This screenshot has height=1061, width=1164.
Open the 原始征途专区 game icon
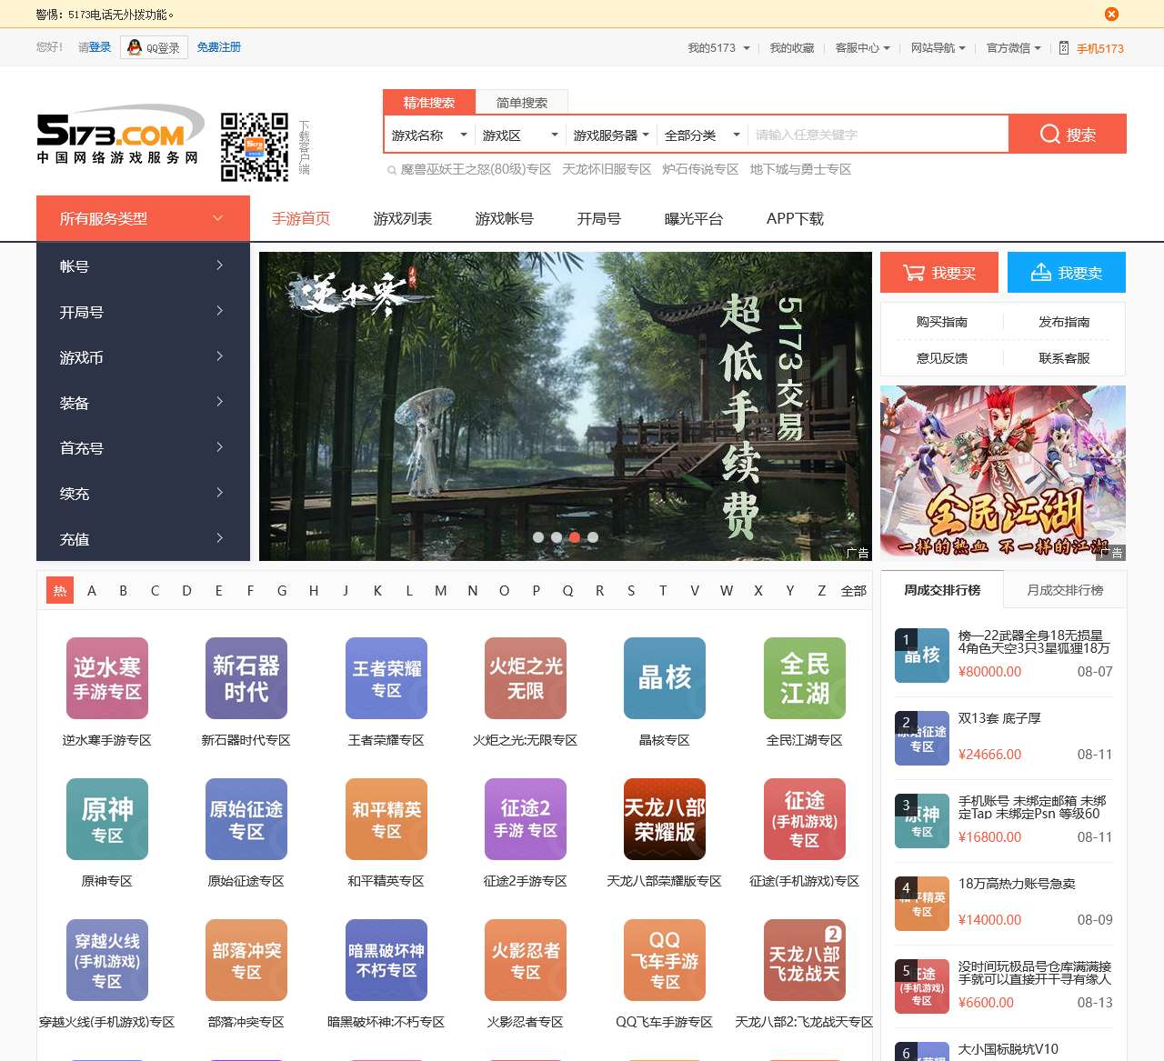pyautogui.click(x=246, y=819)
